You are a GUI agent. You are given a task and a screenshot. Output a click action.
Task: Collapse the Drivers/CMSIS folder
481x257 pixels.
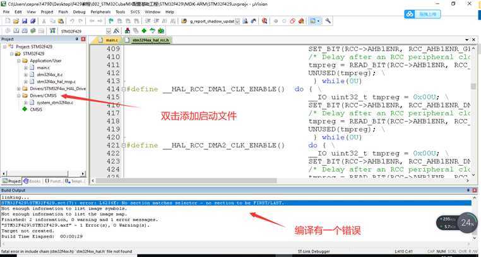coord(19,96)
